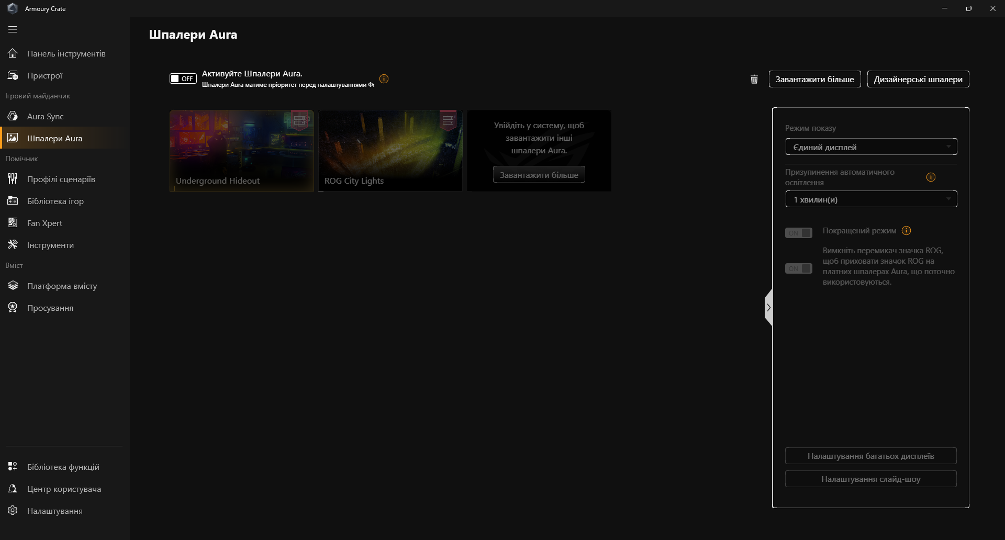Click the home icon beside Панель інструментів
Screen dimensions: 1005x540
pyautogui.click(x=13, y=53)
